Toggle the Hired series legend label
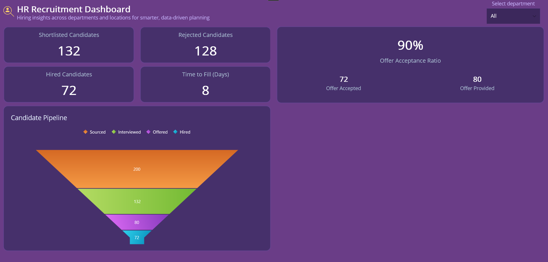The width and height of the screenshot is (548, 262). pyautogui.click(x=185, y=132)
